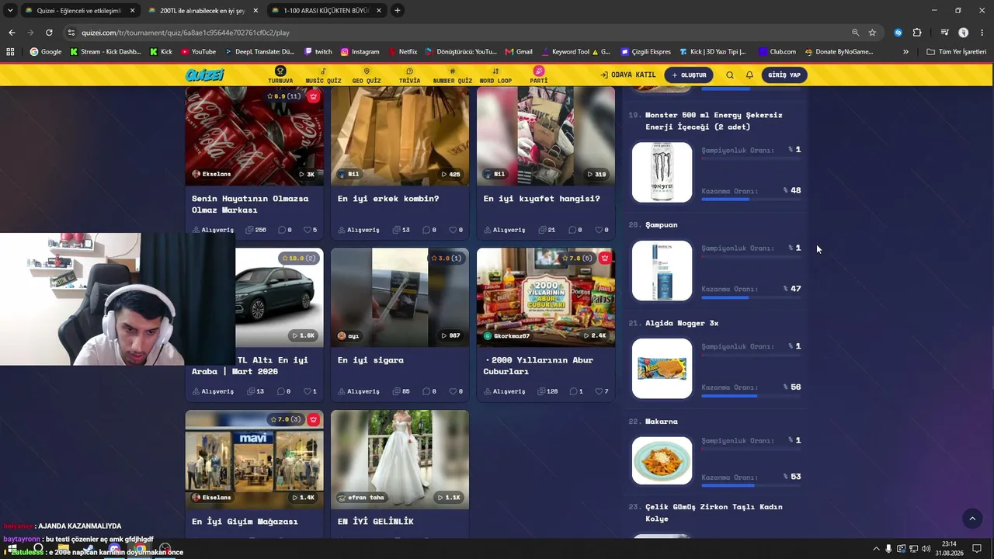Viewport: 994px width, 559px height.
Task: Open the Tüm Yer İşaretleri folder
Action: tap(957, 52)
